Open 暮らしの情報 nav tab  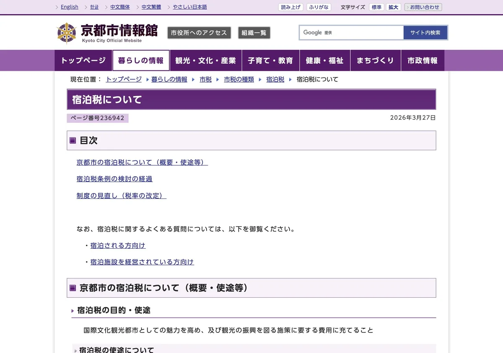141,60
